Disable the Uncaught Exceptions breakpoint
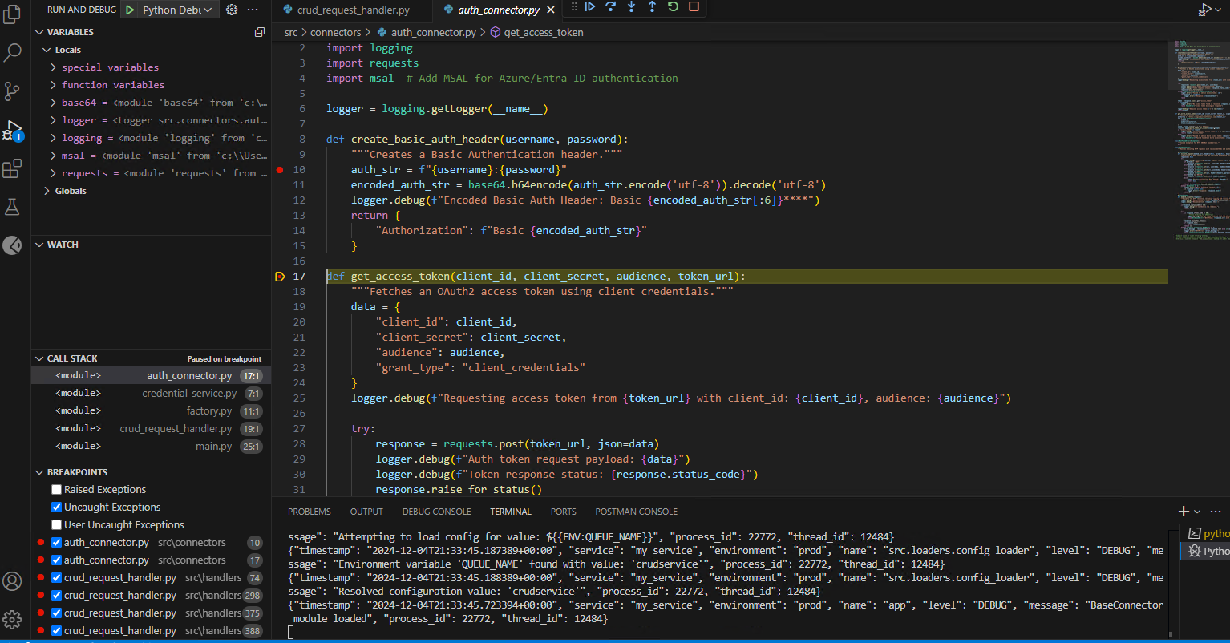Image resolution: width=1230 pixels, height=643 pixels. [x=56, y=507]
